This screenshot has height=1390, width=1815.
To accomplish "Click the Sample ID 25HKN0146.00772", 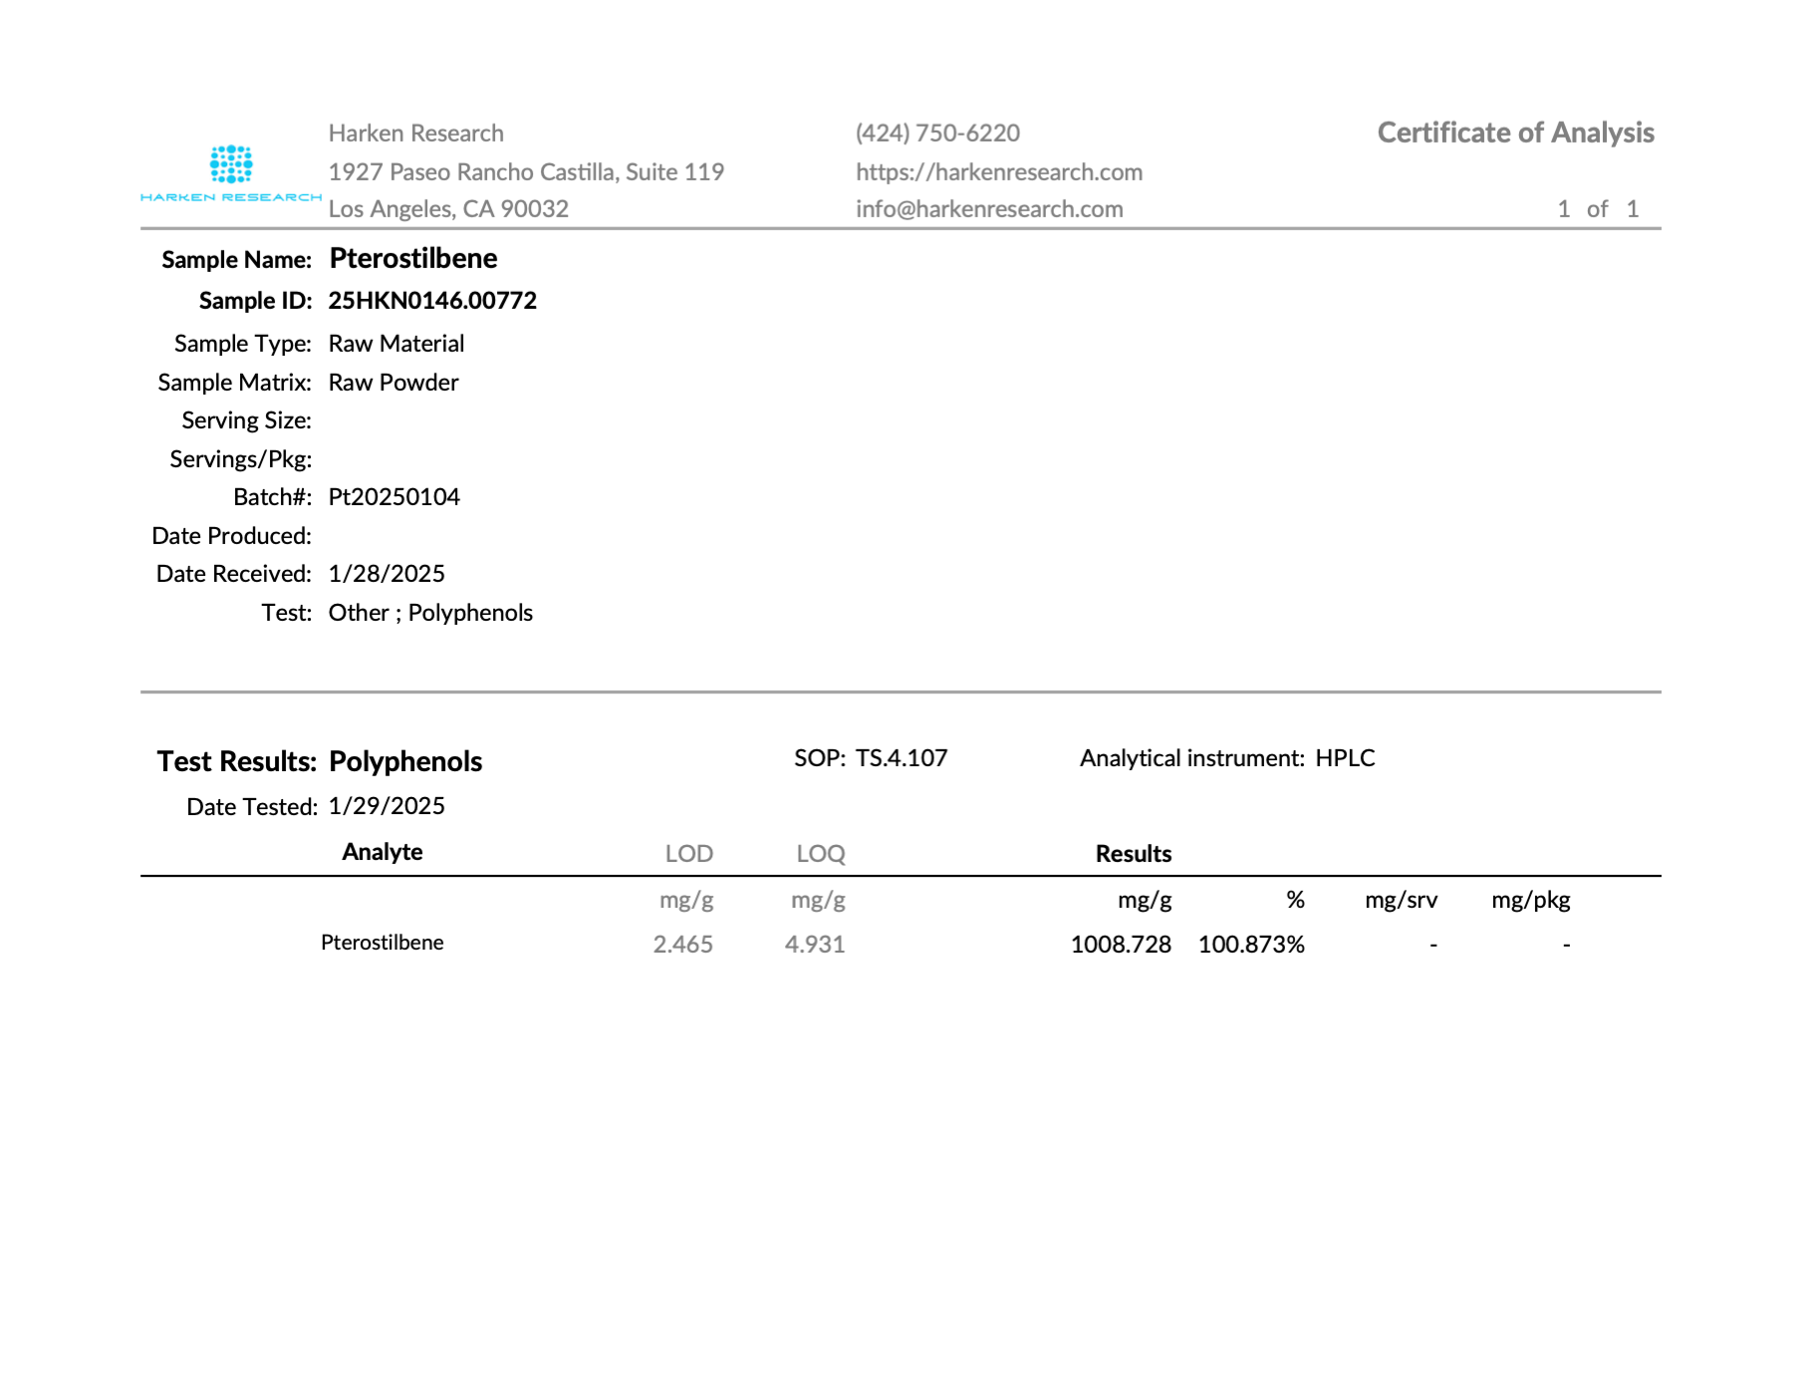I will pyautogui.click(x=432, y=301).
